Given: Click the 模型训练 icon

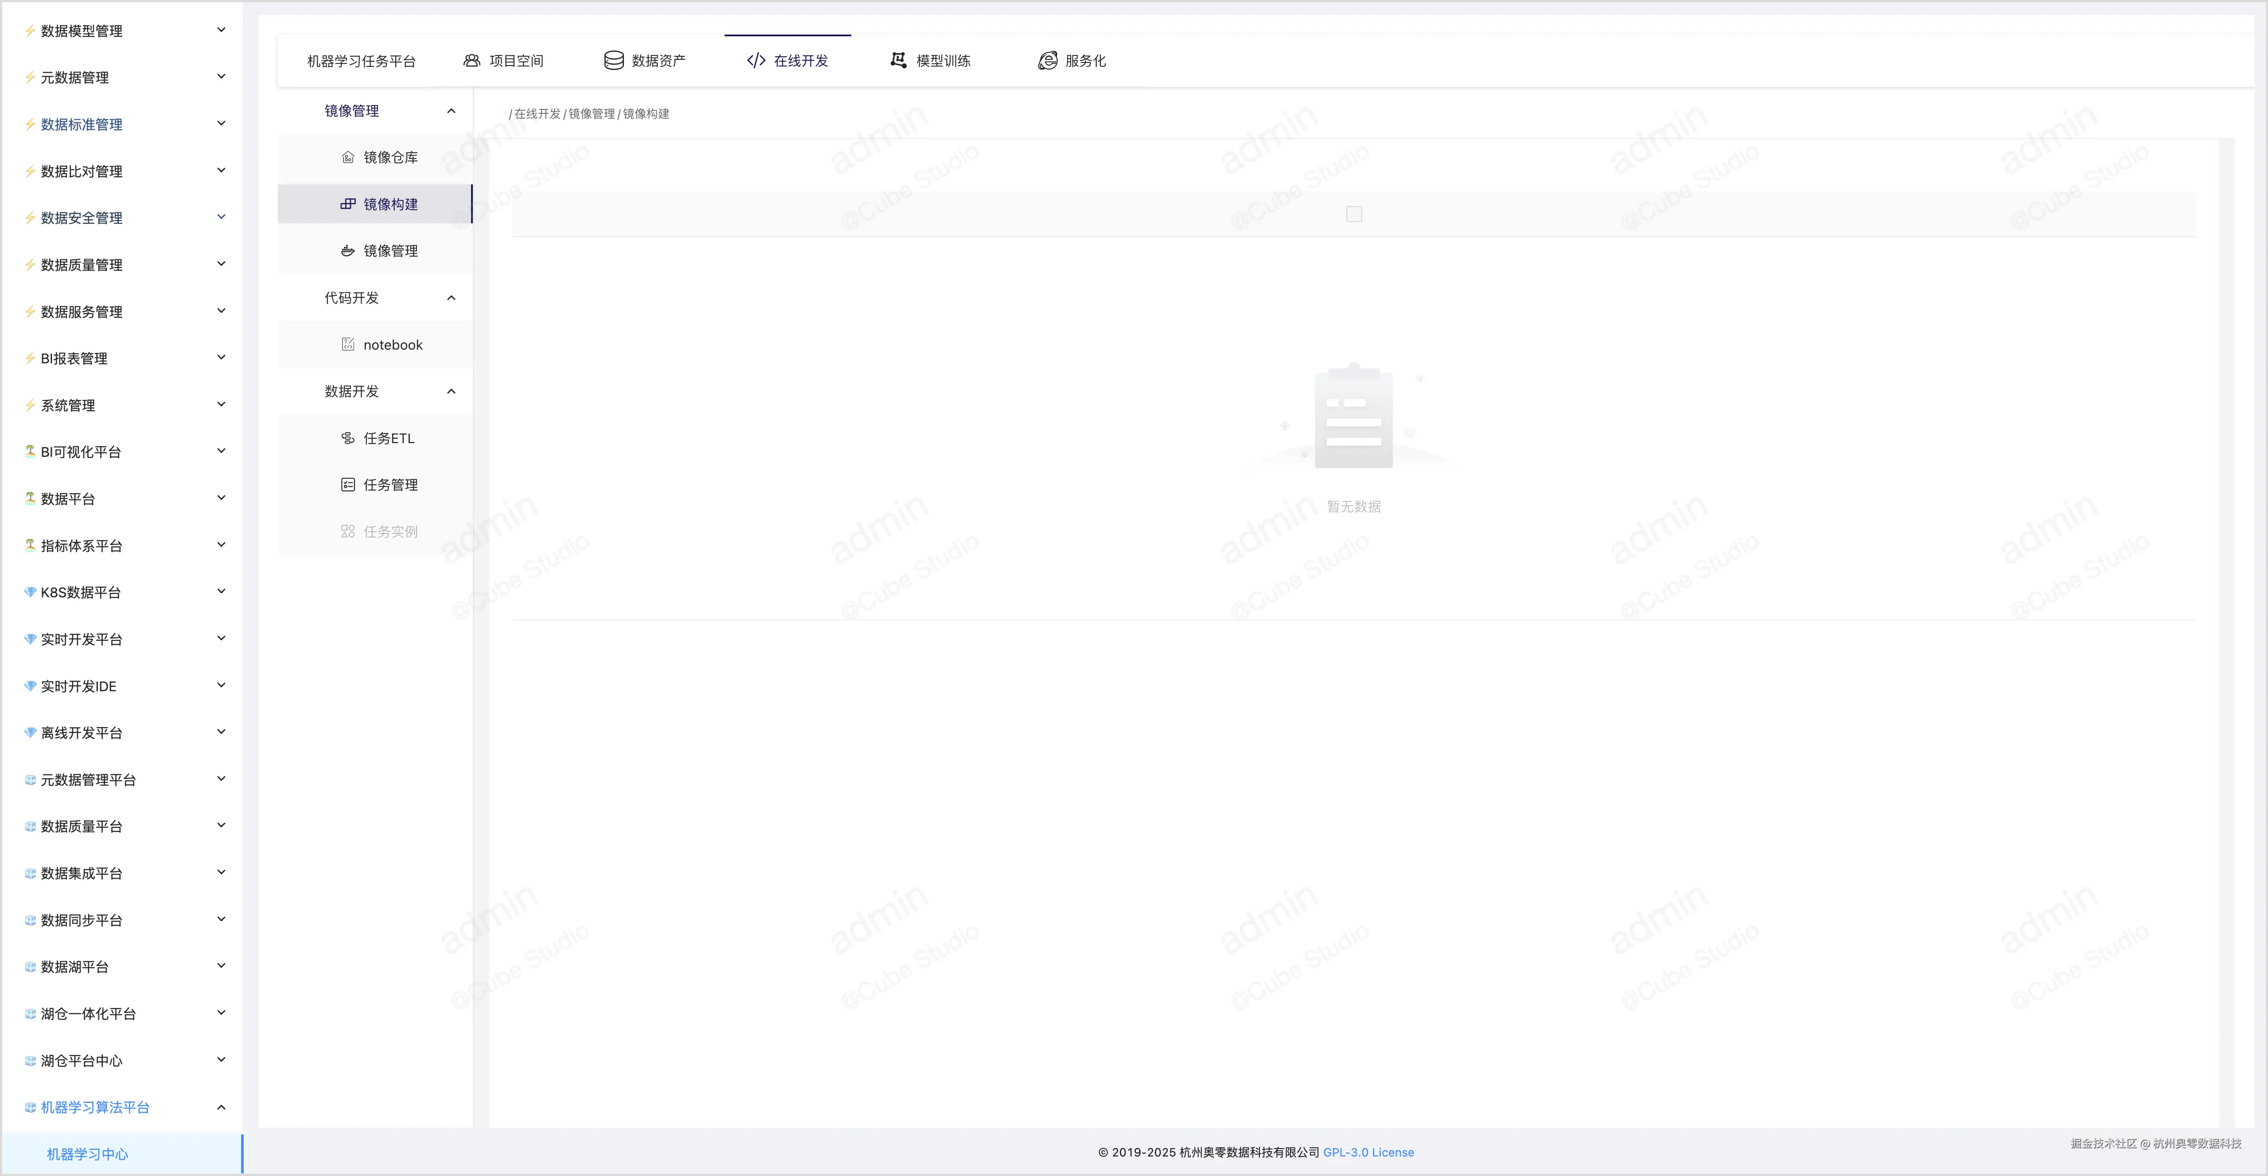Looking at the screenshot, I should [x=898, y=61].
